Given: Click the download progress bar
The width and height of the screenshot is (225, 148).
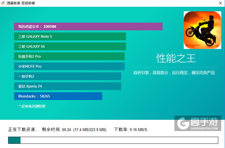Looking at the screenshot, I should click(113, 140).
